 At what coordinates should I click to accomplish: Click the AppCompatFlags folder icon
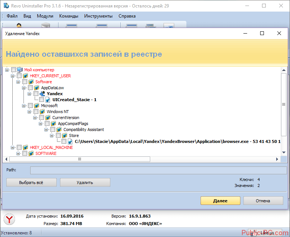coord(53,123)
